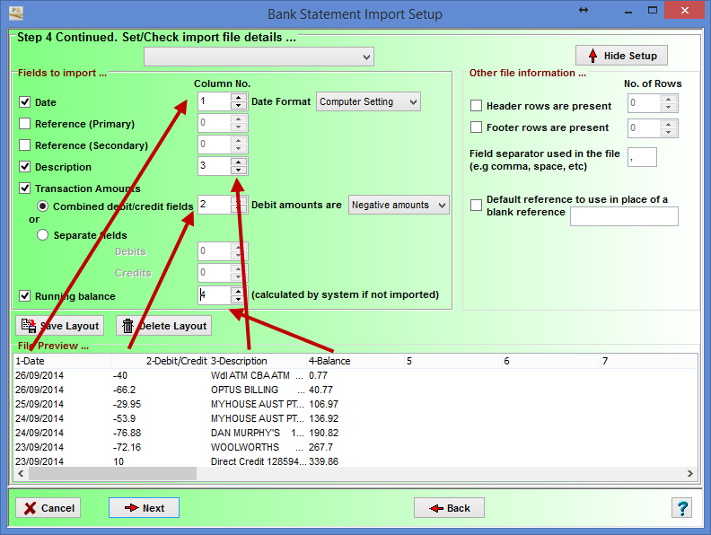Click the Save Layout button
The width and height of the screenshot is (711, 535).
click(x=60, y=326)
